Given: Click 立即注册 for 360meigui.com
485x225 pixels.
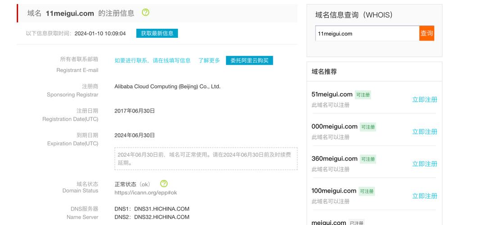Looking at the screenshot, I should point(424,164).
